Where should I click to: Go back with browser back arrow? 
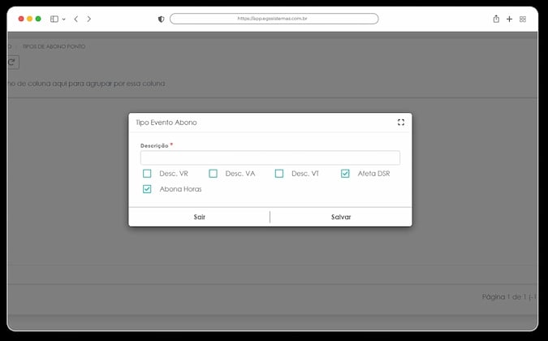(x=76, y=19)
